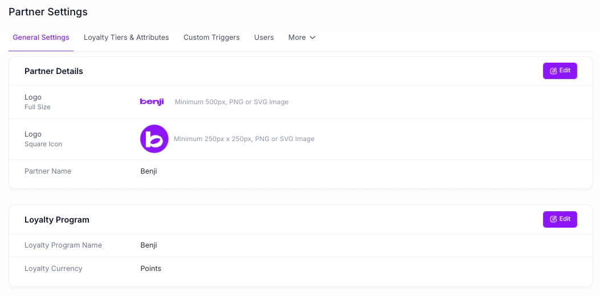Click the Loyalty Currency label
This screenshot has height=296, width=600.
53,269
